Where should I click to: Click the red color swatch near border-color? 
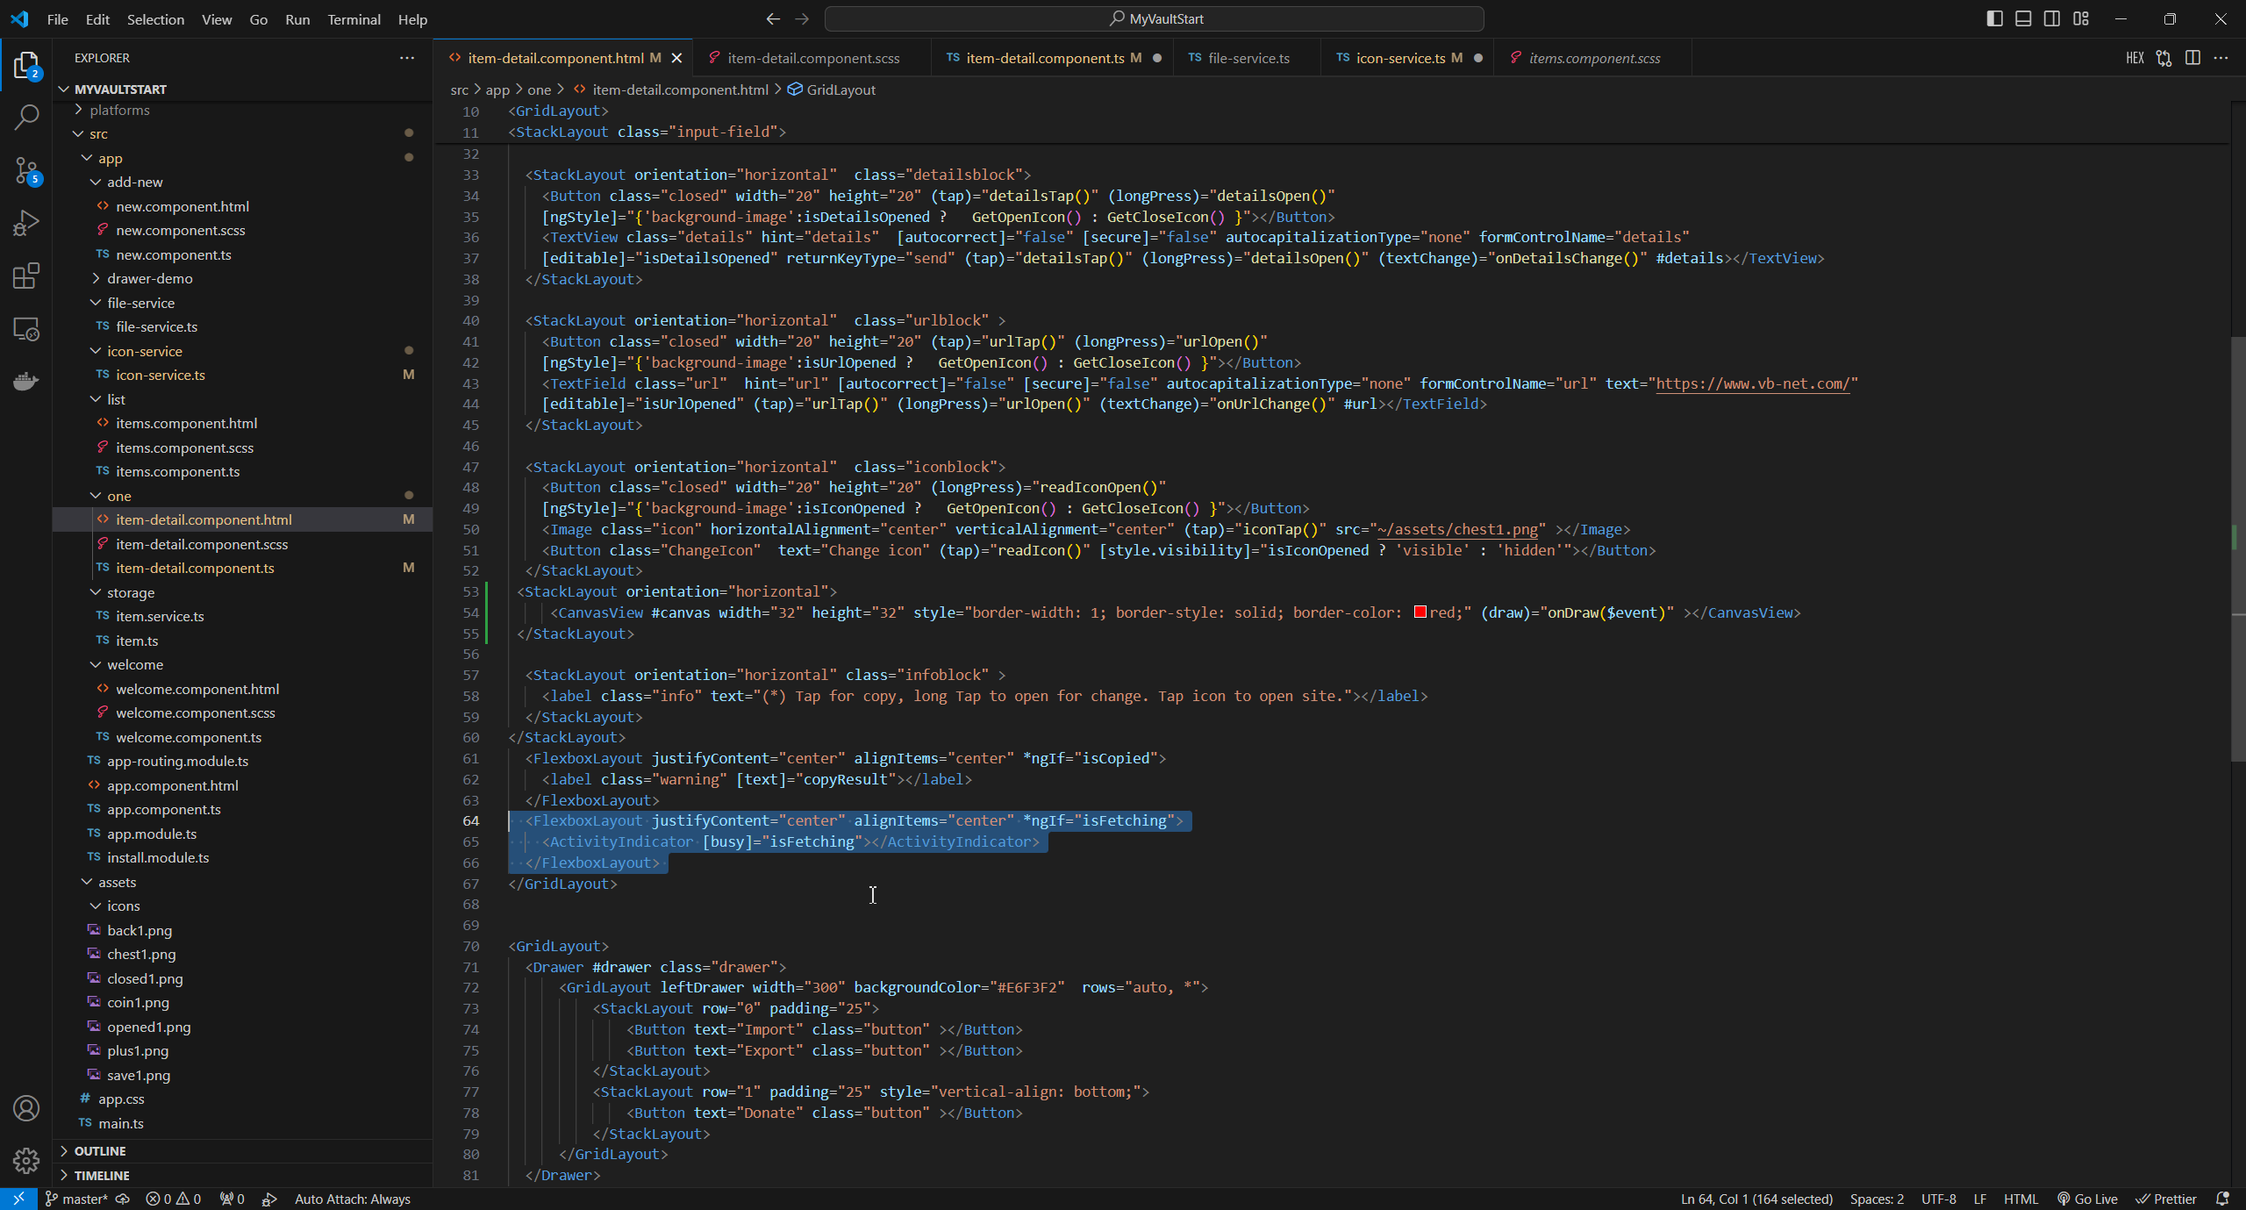pos(1420,612)
